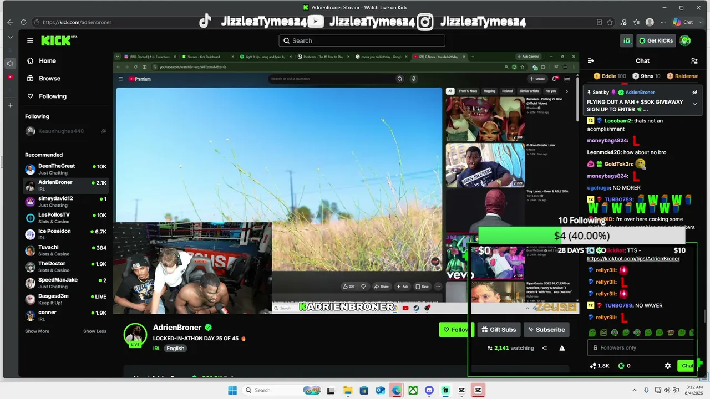Click the tab actions chevron in browser sidebar
Screen dimensions: 710x399
10,37
